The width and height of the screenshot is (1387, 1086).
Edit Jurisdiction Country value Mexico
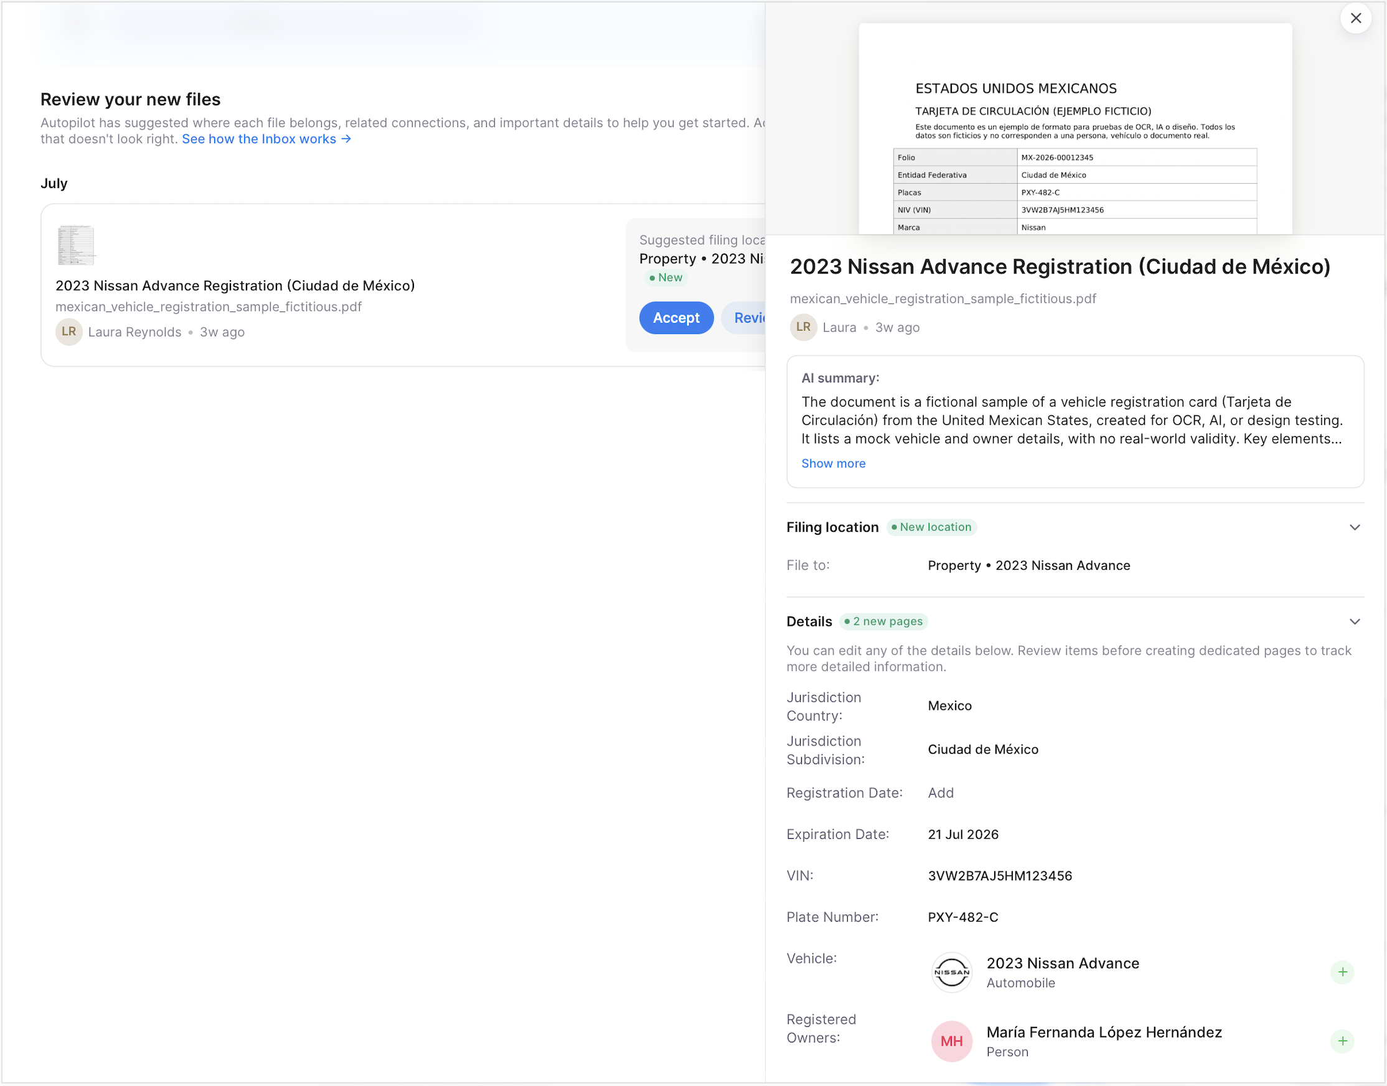coord(949,706)
